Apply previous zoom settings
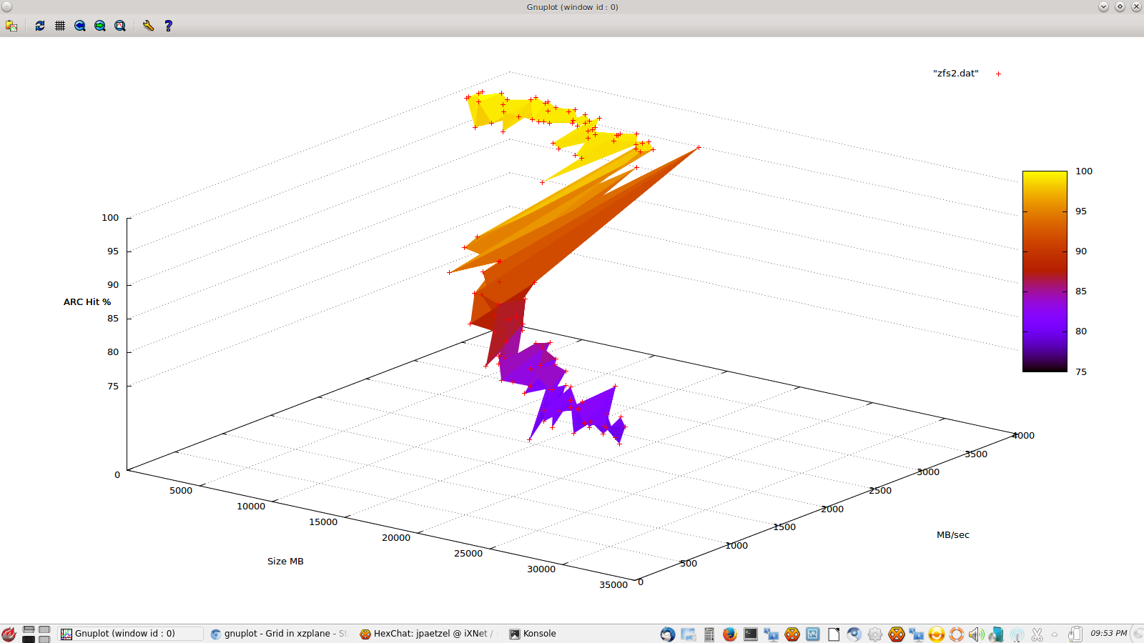The image size is (1144, 643). pyautogui.click(x=80, y=26)
